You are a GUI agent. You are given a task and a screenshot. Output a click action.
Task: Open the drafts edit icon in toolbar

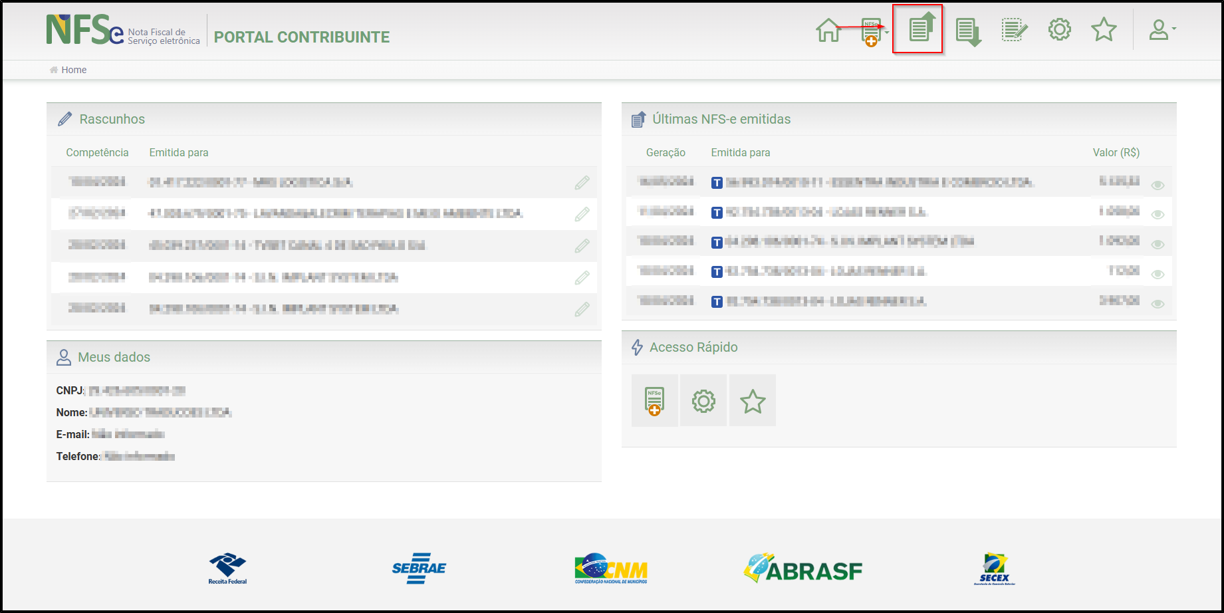[x=1014, y=30]
